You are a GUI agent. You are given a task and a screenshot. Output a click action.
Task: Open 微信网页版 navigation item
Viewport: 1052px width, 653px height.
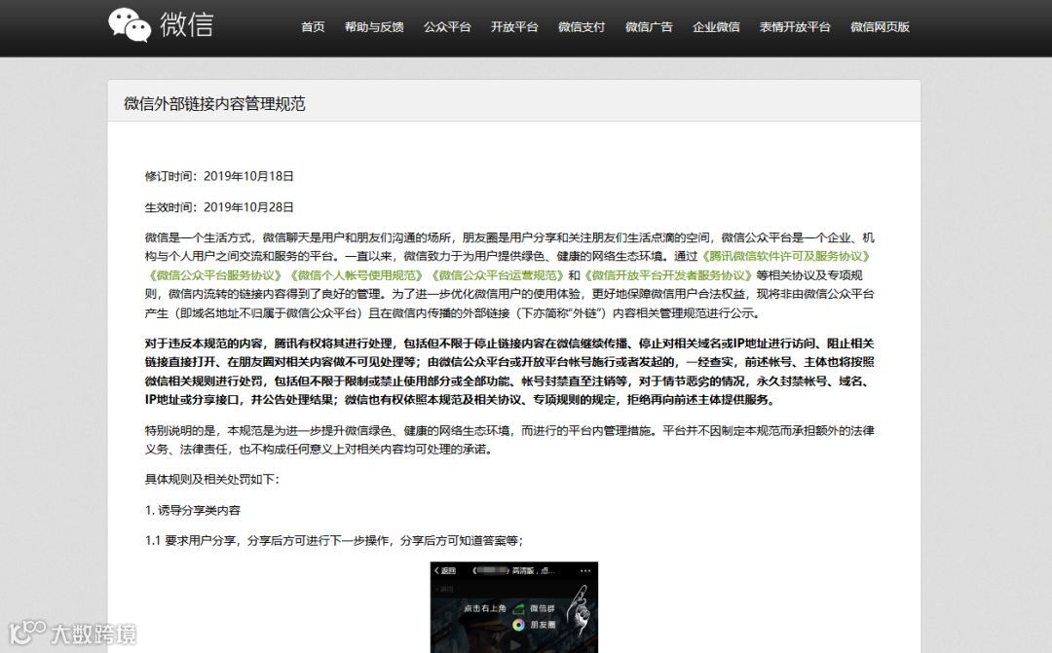881,27
